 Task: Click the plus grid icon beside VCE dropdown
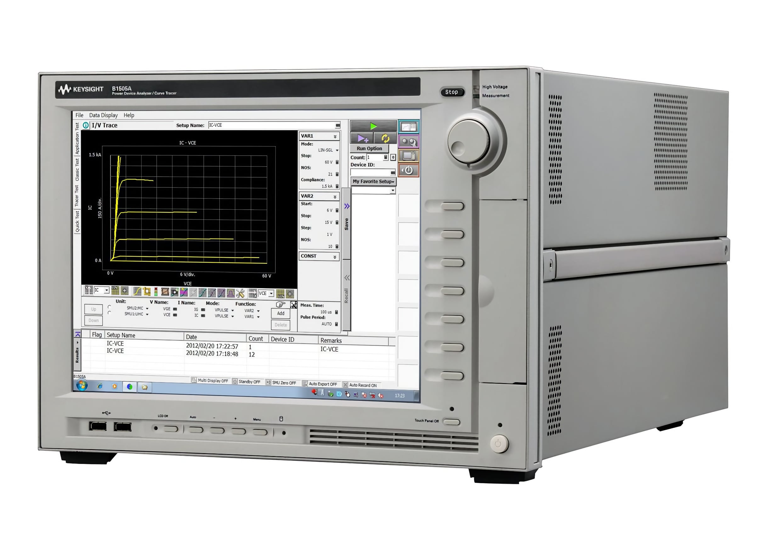pos(290,294)
